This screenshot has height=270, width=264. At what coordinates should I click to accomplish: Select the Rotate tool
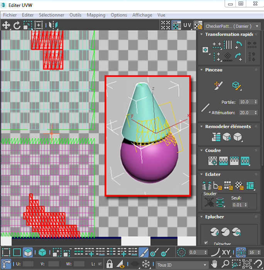17,25
